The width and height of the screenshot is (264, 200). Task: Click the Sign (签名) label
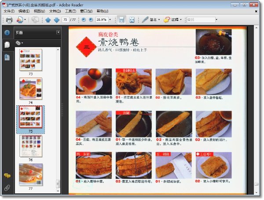[153, 19]
